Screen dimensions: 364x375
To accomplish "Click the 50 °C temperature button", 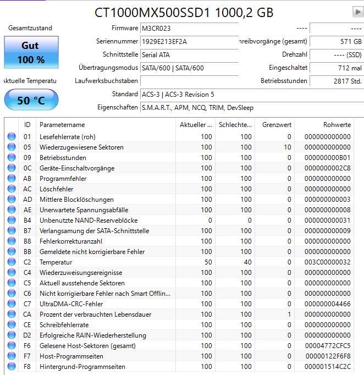I will click(31, 100).
